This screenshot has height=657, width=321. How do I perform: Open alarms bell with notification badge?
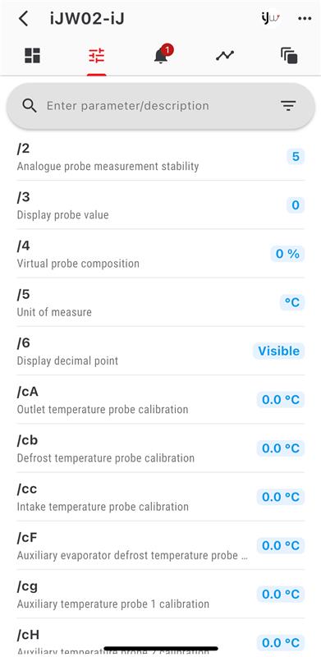pyautogui.click(x=162, y=54)
